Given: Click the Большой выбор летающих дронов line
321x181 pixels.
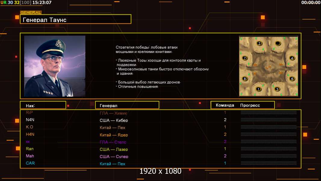Looking at the screenshot, I should 148,82.
